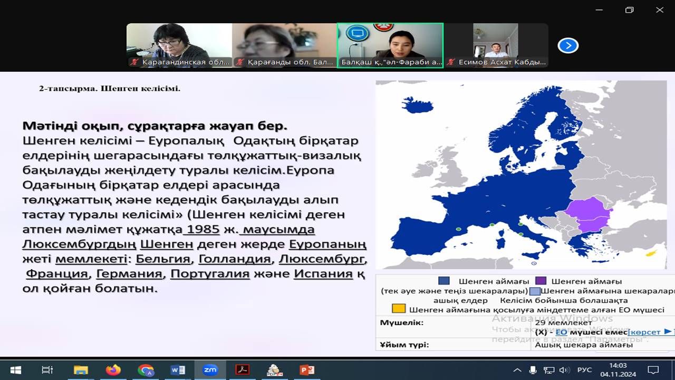
Task: Expand hidden system tray icons
Action: (517, 370)
